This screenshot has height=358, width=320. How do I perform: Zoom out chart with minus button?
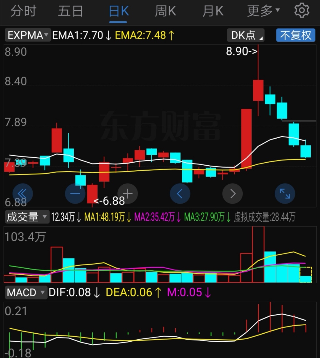click(x=75, y=194)
